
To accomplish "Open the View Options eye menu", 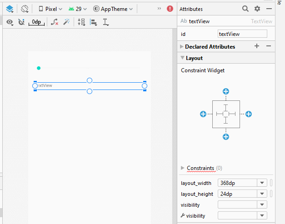I will tap(10, 22).
